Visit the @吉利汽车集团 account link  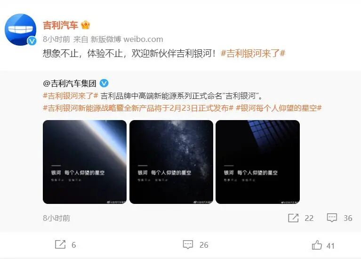tap(70, 83)
